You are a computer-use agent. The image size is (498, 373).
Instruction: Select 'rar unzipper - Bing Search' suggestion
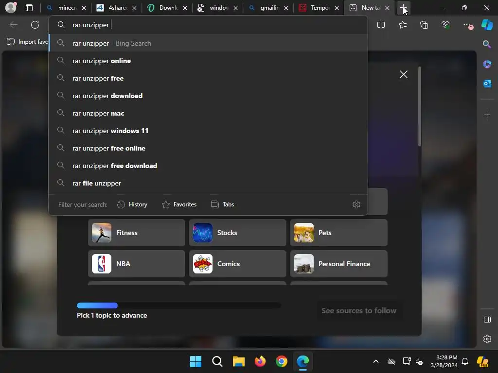pyautogui.click(x=208, y=43)
